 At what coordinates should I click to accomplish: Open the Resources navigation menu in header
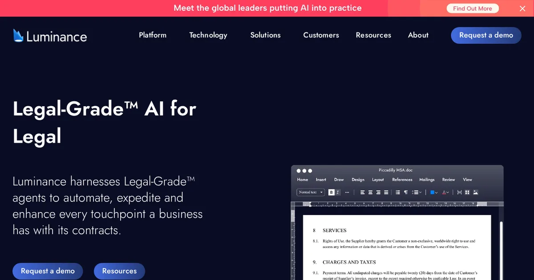[373, 35]
